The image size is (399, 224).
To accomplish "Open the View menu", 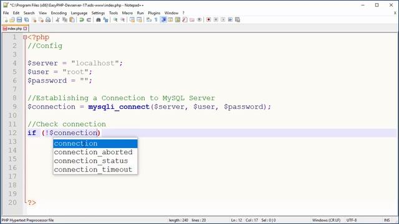I will pos(43,13).
